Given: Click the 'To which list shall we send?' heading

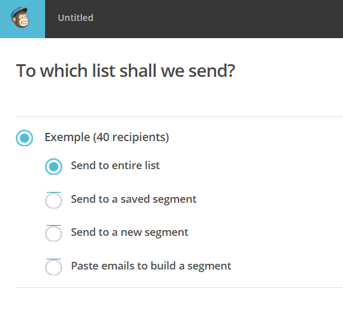Looking at the screenshot, I should pos(126,71).
